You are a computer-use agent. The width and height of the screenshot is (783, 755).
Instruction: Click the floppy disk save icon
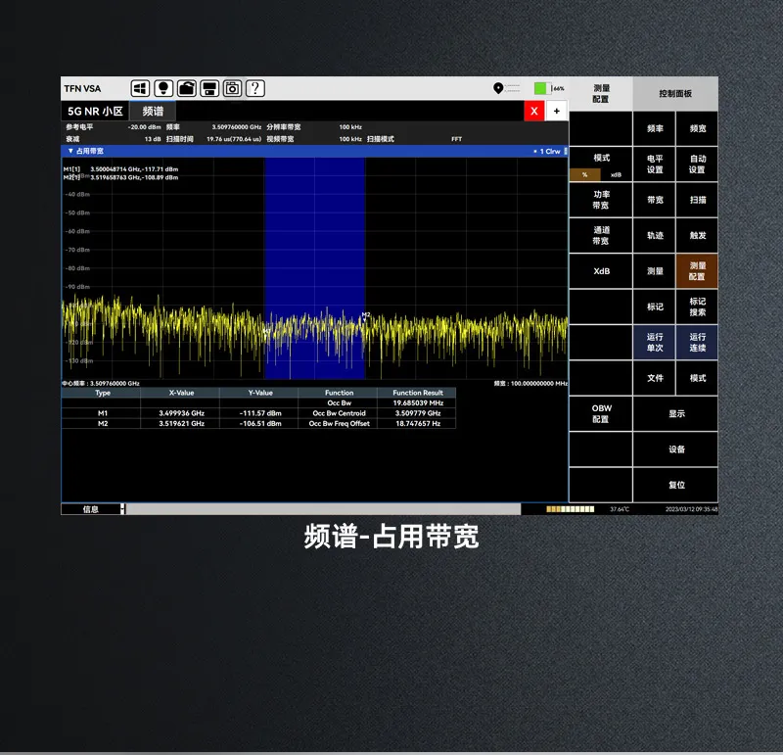coord(209,89)
